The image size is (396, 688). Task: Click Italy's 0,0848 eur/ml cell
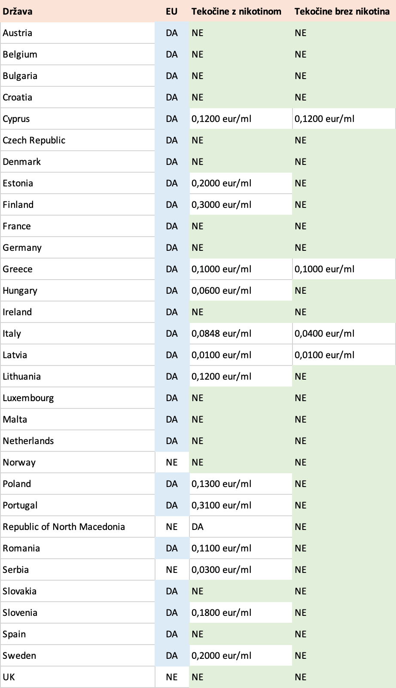241,333
